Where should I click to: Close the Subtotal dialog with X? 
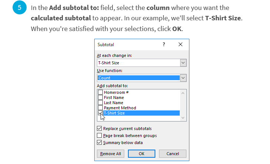[x=180, y=45]
